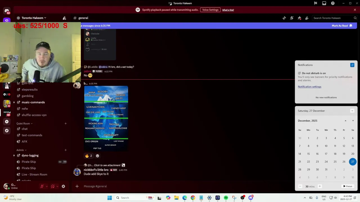This screenshot has height=202, width=360.
Task: Click the Do Not Disturb toggle icon in Notifications
Action: (352, 65)
